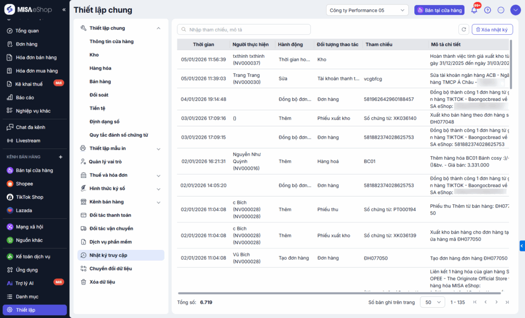
Task: Expand the Thuế và hóa đơn section
Action: pos(158,175)
